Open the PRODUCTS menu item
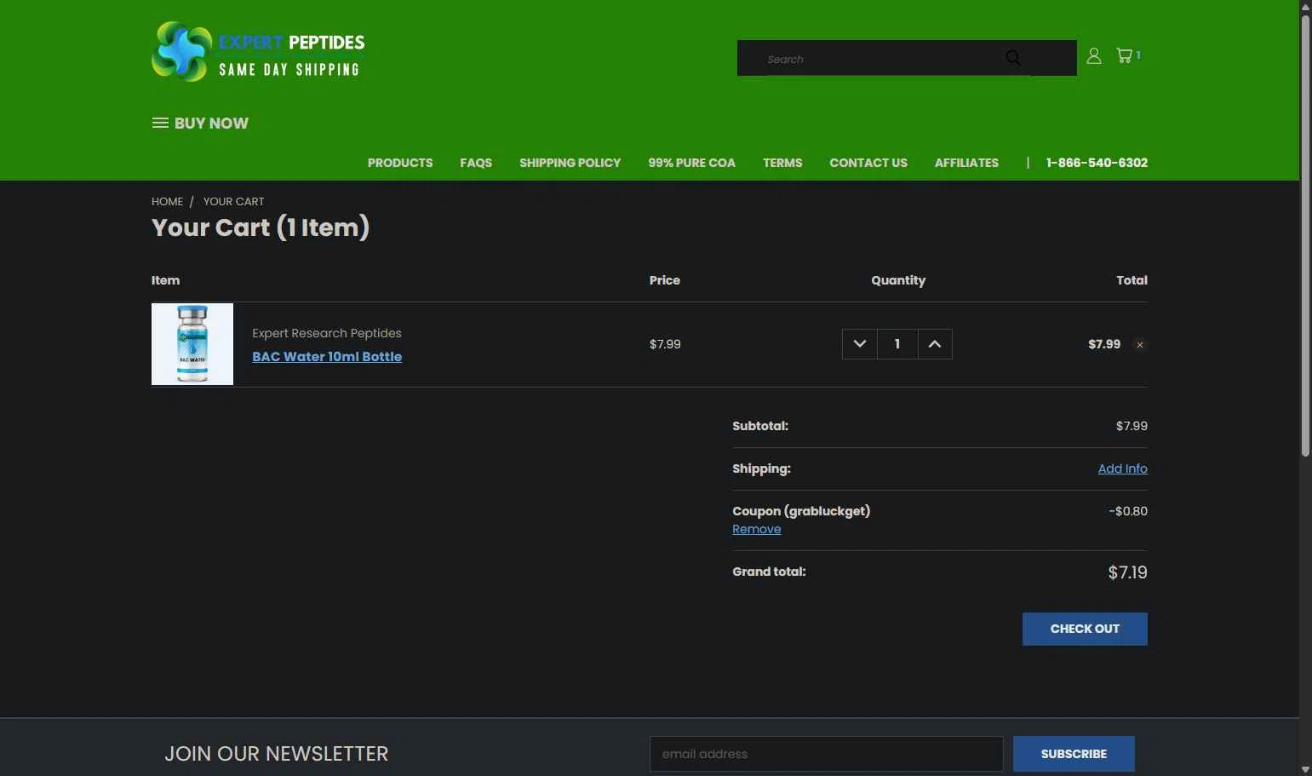 (x=400, y=163)
